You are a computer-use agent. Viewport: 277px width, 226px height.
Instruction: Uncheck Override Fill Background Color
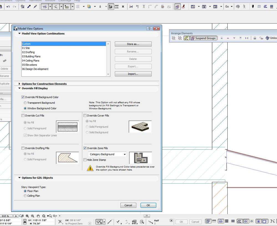[23, 97]
